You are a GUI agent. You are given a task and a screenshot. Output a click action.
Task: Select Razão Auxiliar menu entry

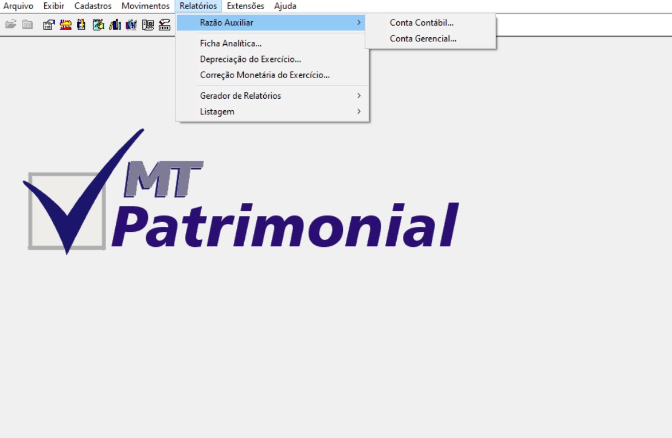[271, 23]
